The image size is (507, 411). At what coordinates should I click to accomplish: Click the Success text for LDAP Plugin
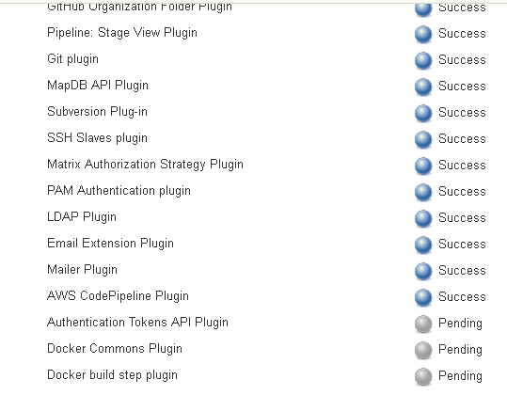462,218
